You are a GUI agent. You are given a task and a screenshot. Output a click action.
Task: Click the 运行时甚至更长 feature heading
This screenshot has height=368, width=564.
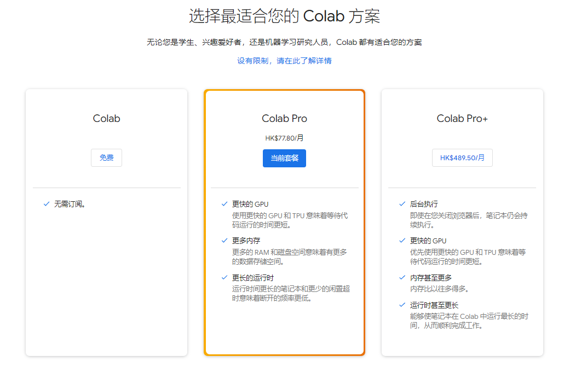pos(434,305)
